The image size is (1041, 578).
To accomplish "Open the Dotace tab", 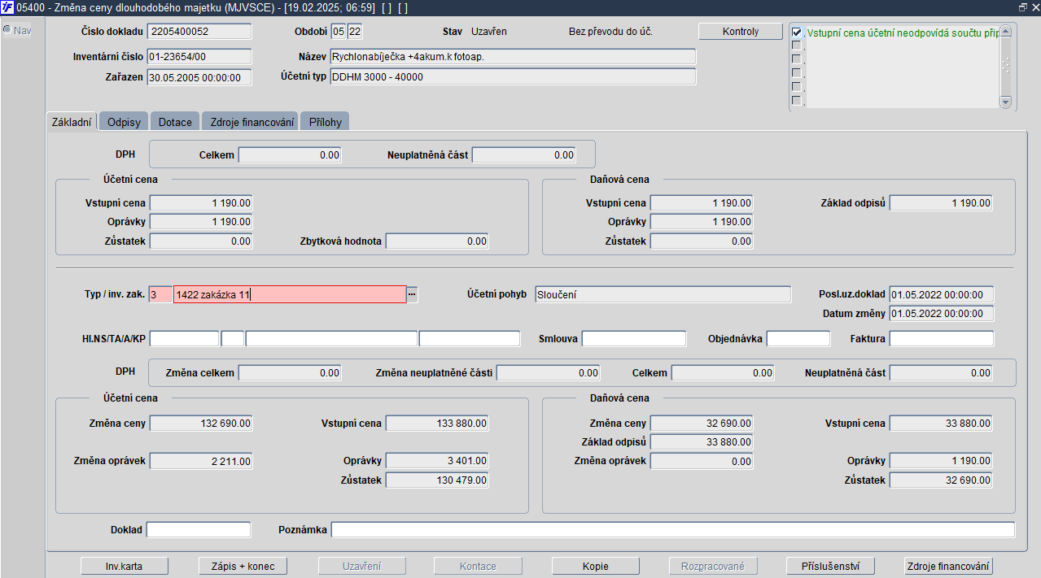I will pos(175,122).
